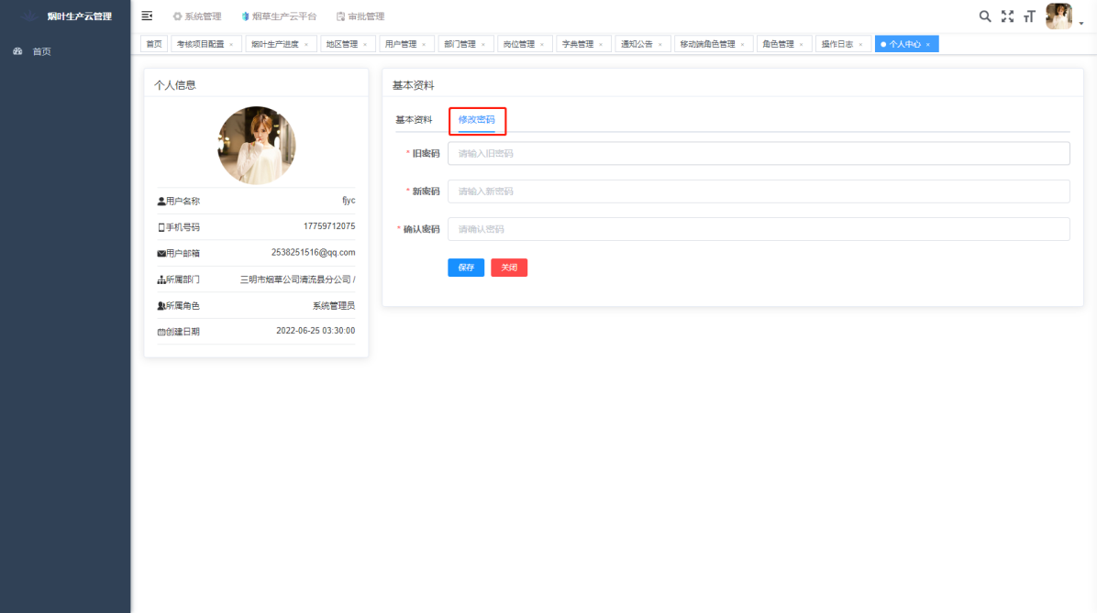Click the profile photo in 个人信息
Viewport: 1097px width, 613px height.
(257, 145)
